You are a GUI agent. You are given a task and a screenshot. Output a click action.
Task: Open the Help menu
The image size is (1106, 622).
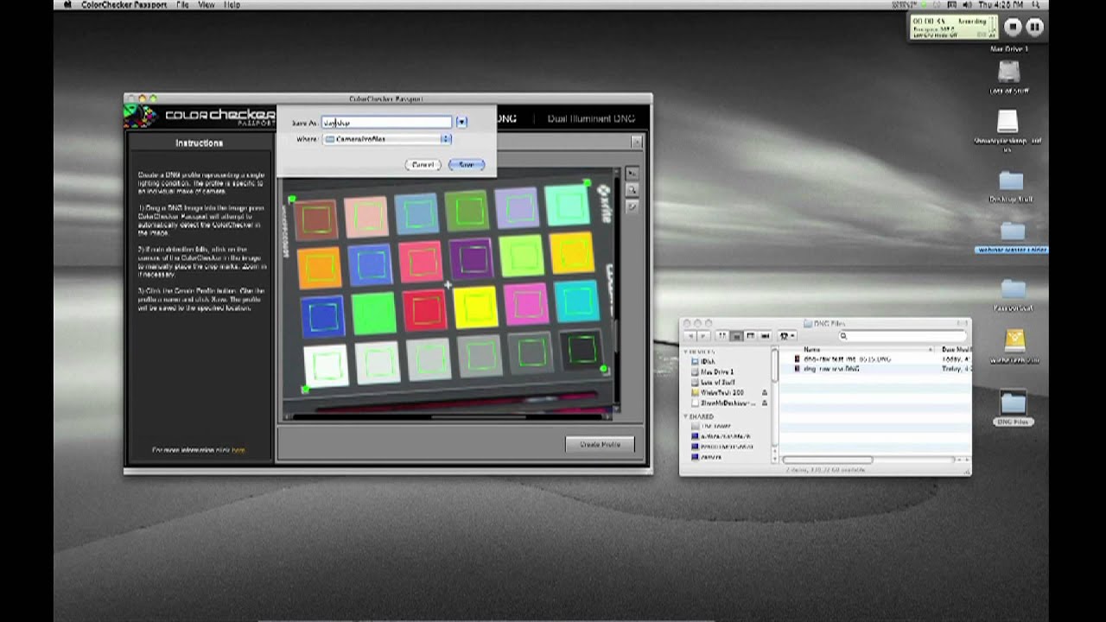pos(232,5)
